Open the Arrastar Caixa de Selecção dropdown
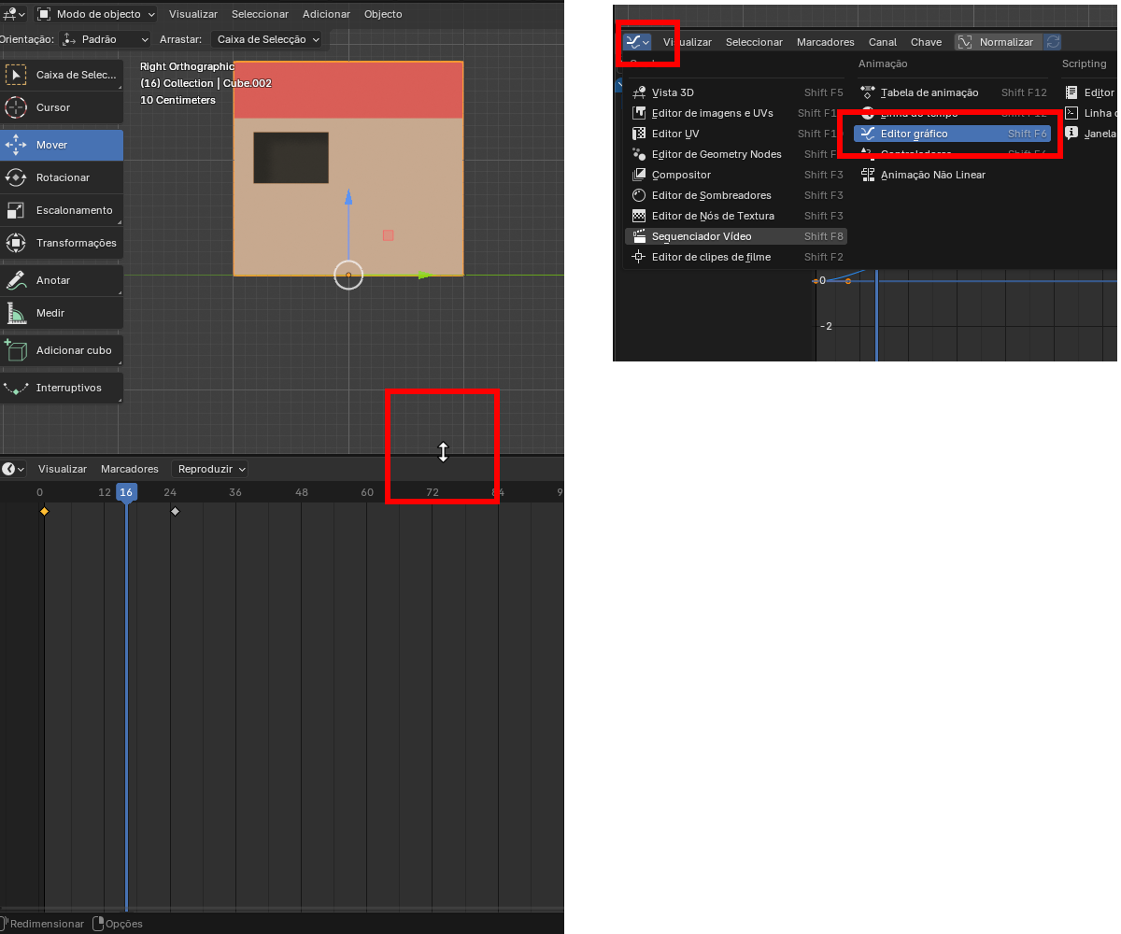1121x934 pixels. click(266, 39)
